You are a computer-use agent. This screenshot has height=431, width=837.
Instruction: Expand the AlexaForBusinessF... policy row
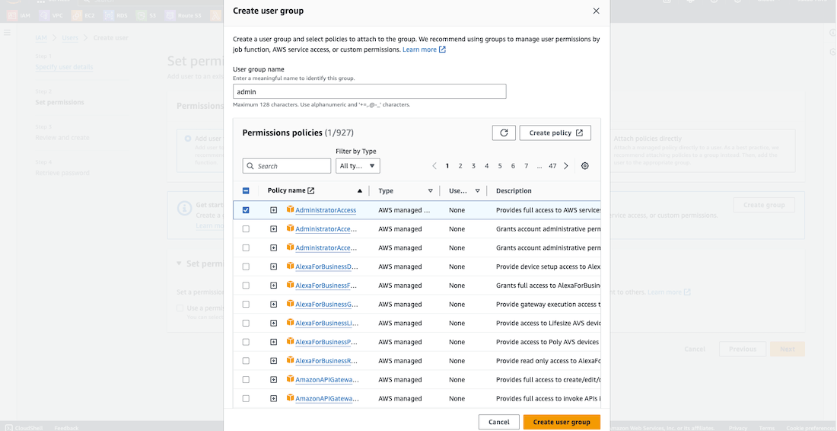tap(274, 286)
